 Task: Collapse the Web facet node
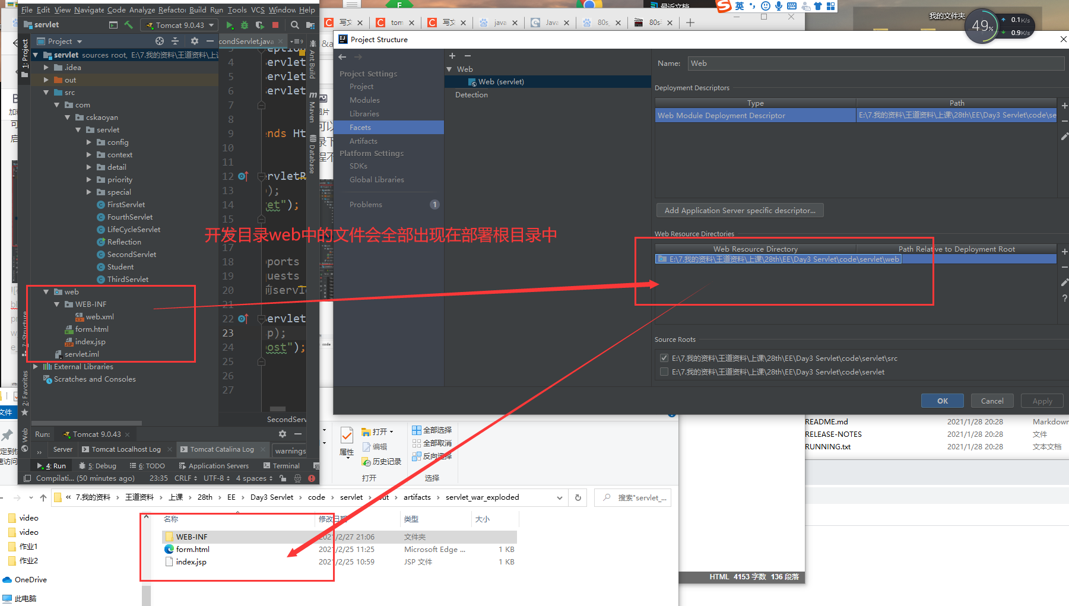[x=449, y=69]
